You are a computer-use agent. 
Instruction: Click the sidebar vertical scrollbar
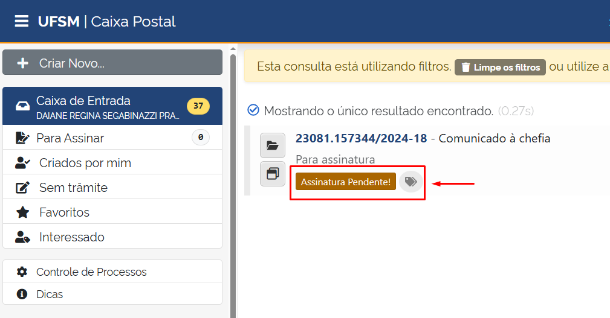tap(233, 181)
